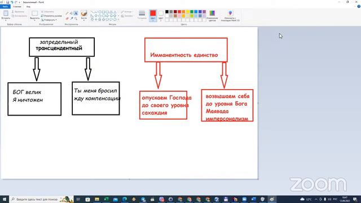Click the red text 'Имманентность единство'
361x203 pixels.
point(184,55)
